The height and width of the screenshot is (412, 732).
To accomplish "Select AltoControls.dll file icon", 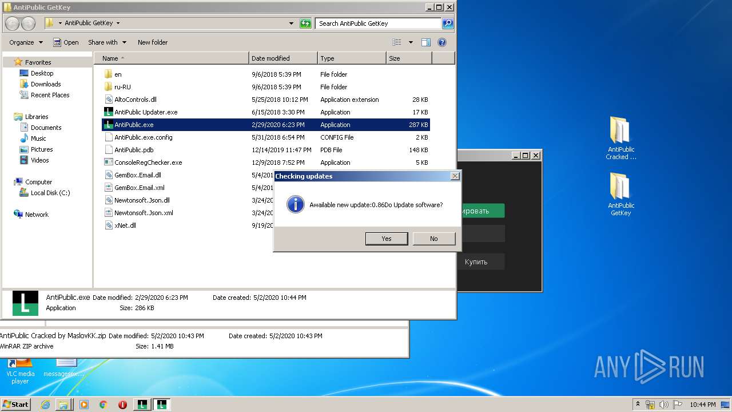I will click(x=109, y=100).
